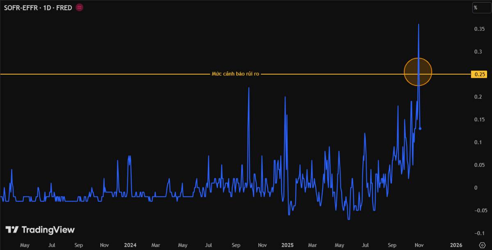Click the 2025 label on time axis
Screen dimensions: 492x250
[x=287, y=245]
